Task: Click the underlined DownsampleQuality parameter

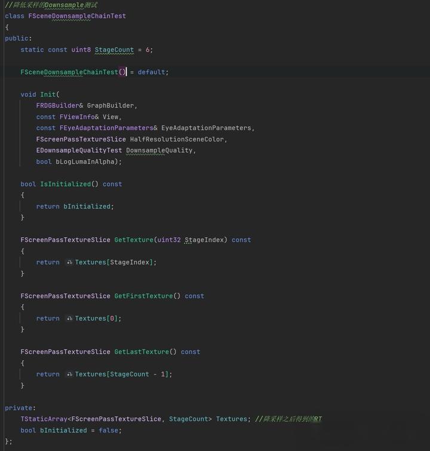Action: 159,151
